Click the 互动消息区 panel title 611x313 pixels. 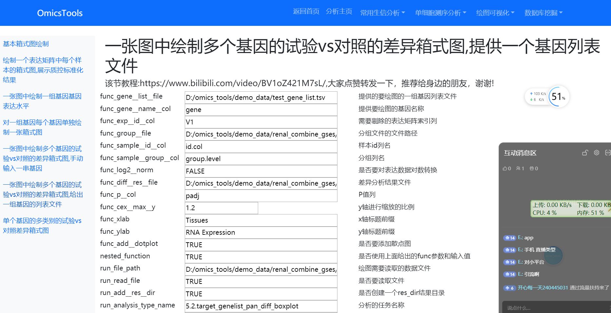click(x=520, y=153)
